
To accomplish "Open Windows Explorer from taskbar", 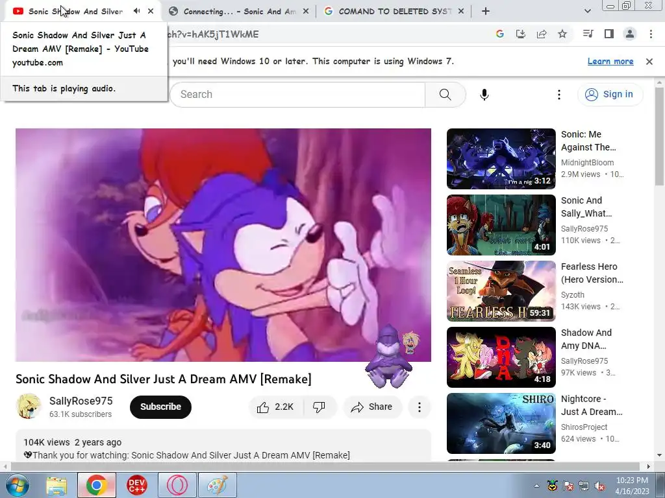I will (x=56, y=485).
